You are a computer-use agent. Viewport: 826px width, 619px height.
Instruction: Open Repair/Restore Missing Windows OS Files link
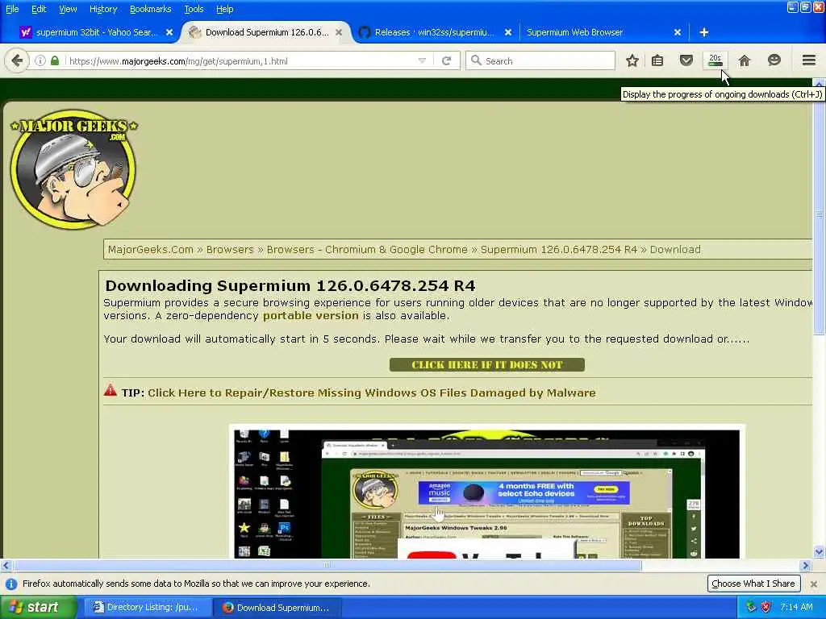371,393
